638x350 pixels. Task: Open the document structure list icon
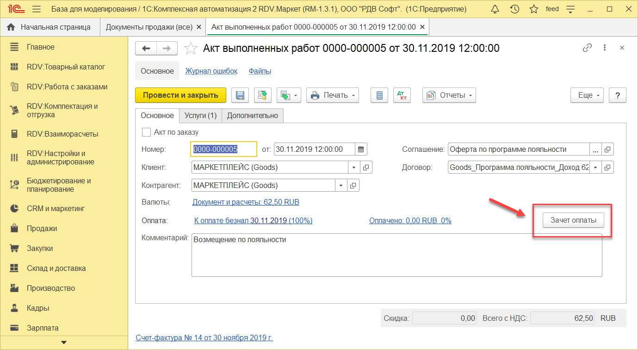click(379, 95)
